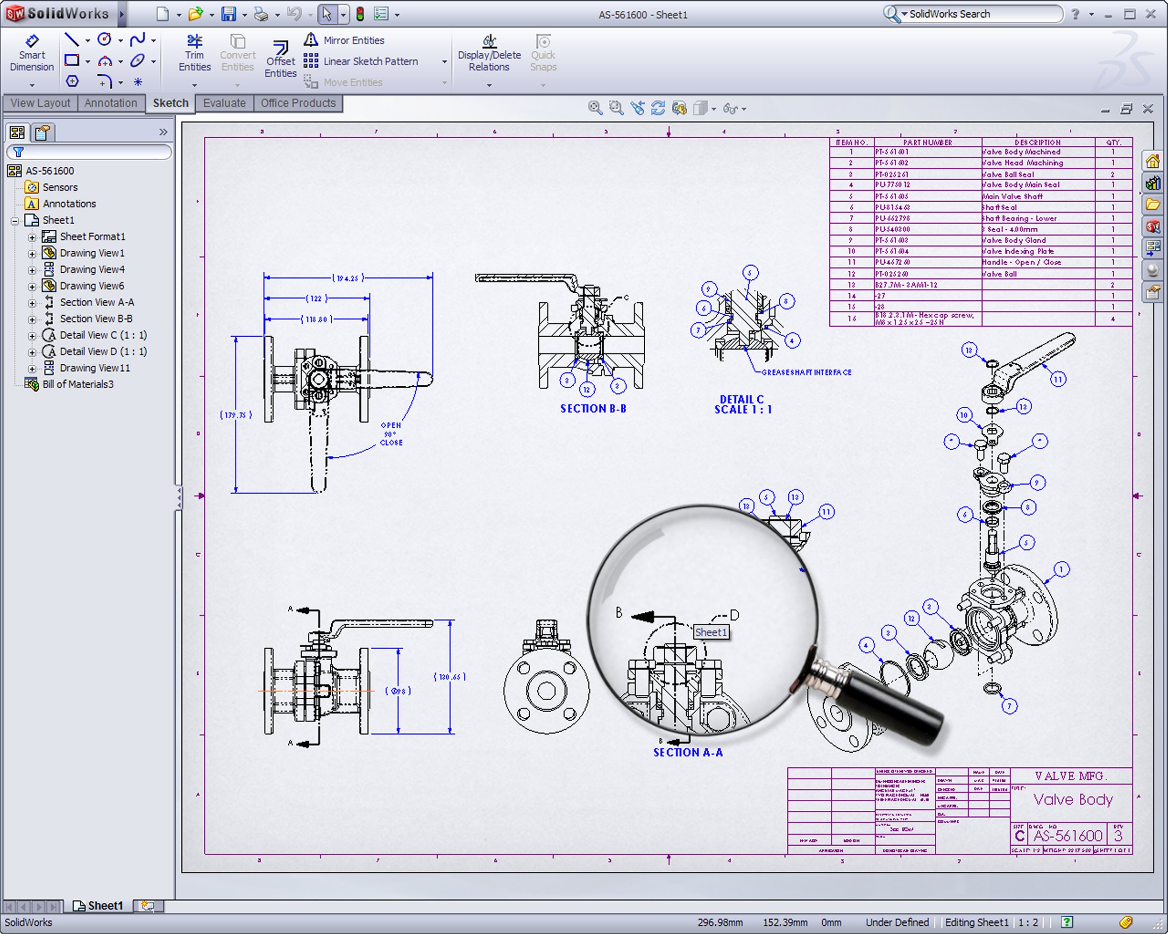Click the Rebuild traffic light icon
Viewport: 1168px width, 934px height.
(x=360, y=14)
